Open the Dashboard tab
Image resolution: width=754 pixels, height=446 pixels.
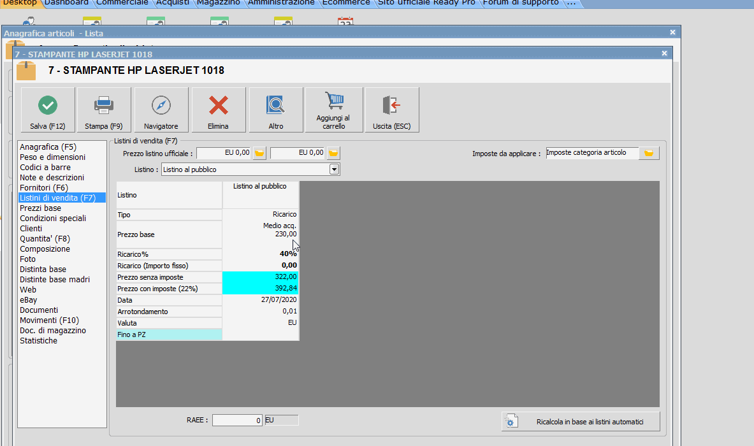pyautogui.click(x=66, y=3)
